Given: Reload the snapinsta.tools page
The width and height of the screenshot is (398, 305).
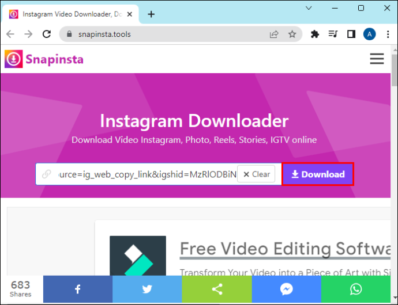Looking at the screenshot, I should click(47, 34).
